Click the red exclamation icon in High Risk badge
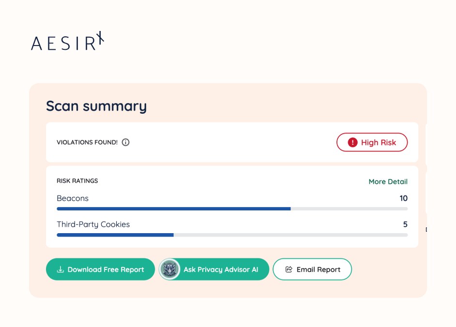Viewport: 456px width, 327px height. click(352, 142)
